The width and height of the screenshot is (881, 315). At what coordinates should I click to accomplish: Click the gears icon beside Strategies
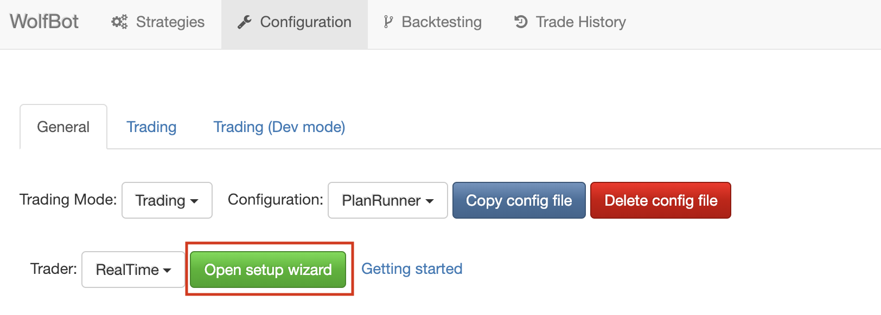pyautogui.click(x=119, y=22)
